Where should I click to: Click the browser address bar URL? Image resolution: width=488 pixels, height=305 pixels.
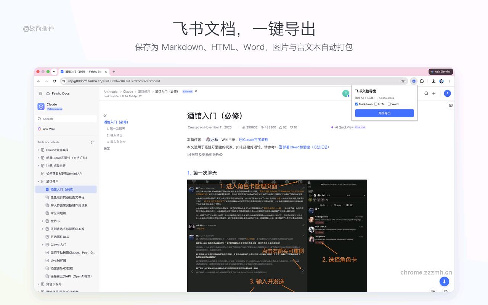tap(114, 81)
